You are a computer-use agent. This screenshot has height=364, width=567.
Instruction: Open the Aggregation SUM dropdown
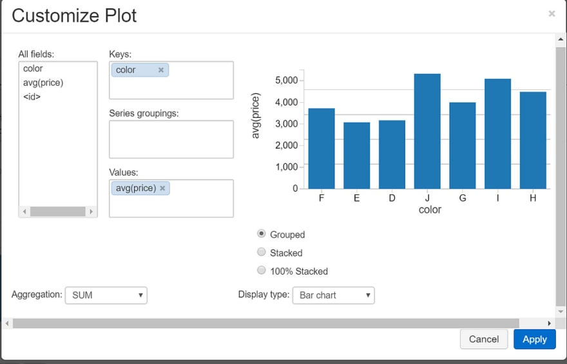pyautogui.click(x=106, y=295)
